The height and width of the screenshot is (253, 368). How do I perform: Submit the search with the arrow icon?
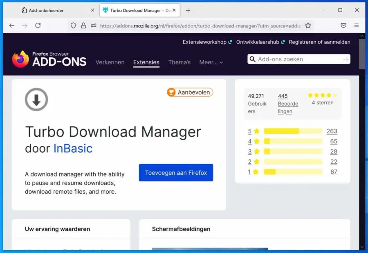[346, 60]
